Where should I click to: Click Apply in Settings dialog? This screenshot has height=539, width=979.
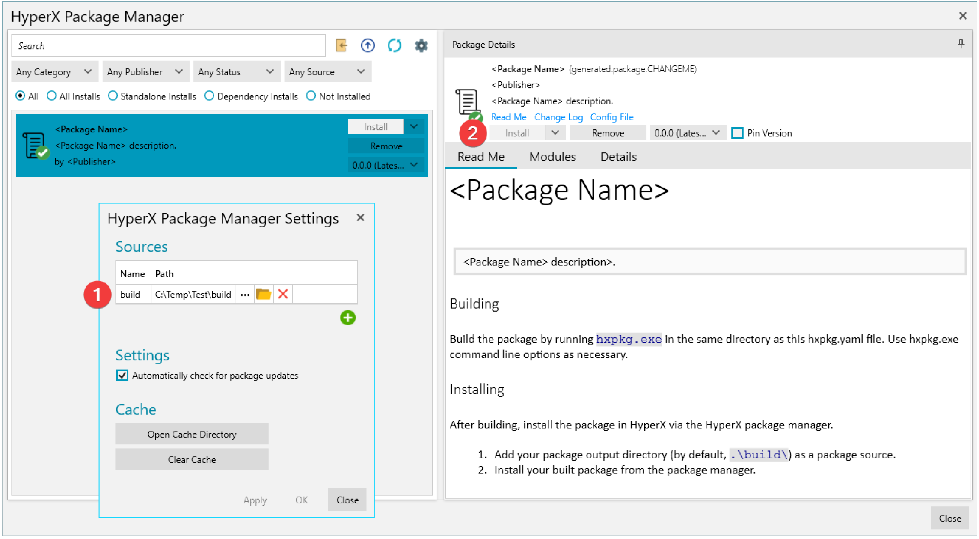(255, 500)
